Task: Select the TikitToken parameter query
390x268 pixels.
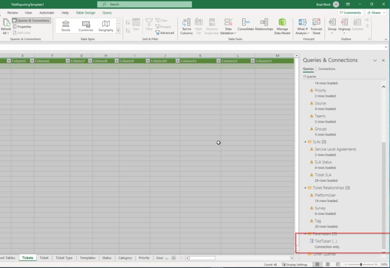Action: (x=326, y=241)
